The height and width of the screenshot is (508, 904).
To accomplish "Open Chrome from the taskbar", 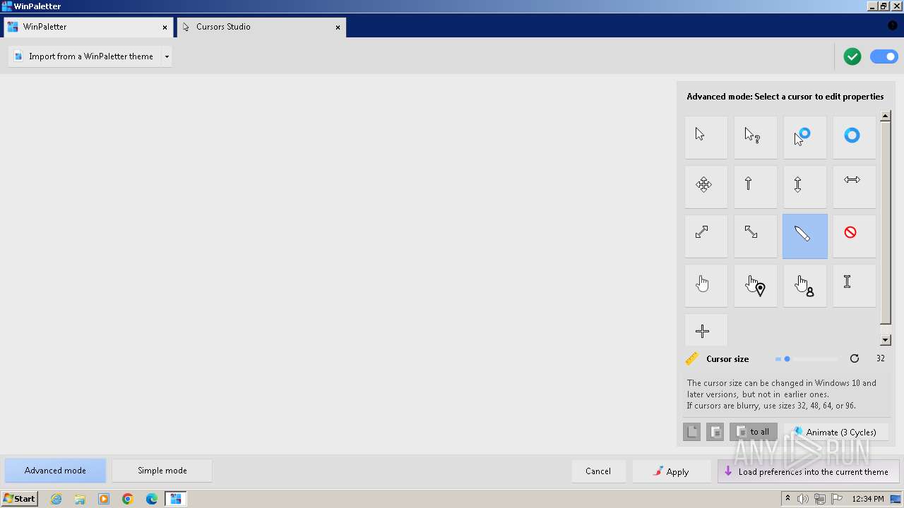I will click(128, 499).
